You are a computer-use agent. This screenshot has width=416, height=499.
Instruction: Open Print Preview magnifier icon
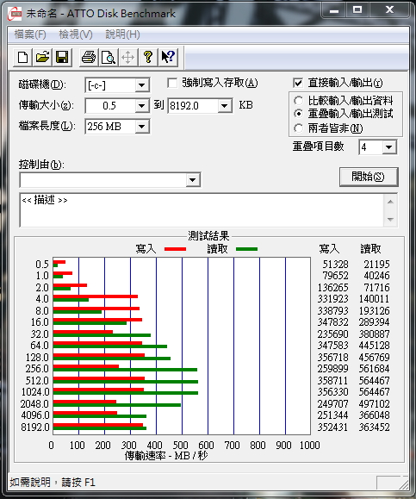(109, 58)
